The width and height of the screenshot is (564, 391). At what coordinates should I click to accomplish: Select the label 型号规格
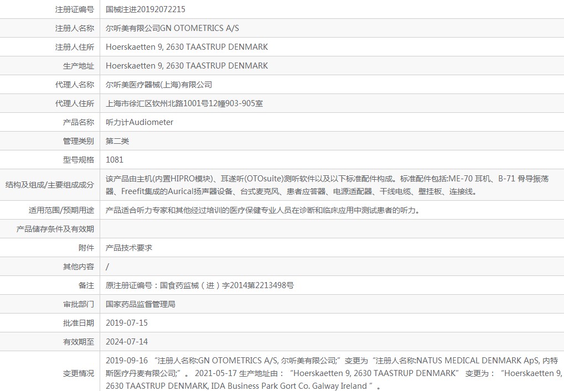click(x=79, y=160)
